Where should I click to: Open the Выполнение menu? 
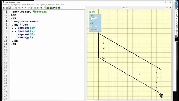pyautogui.click(x=31, y=5)
